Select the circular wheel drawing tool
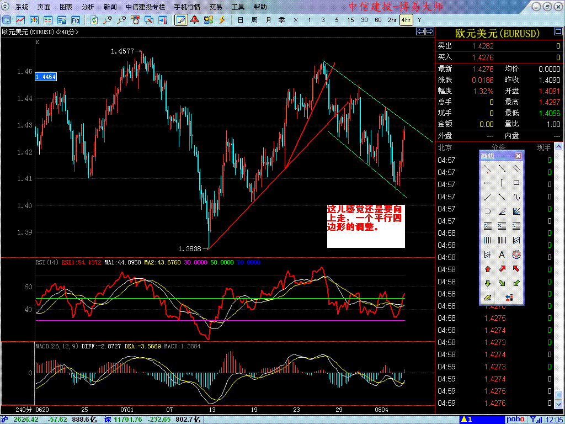Screen dimensions: 565x424 pyautogui.click(x=516, y=255)
